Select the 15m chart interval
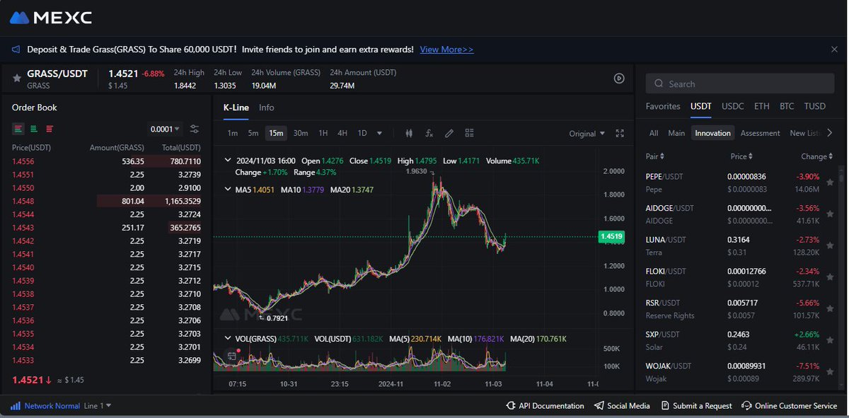This screenshot has width=849, height=418. 275,133
